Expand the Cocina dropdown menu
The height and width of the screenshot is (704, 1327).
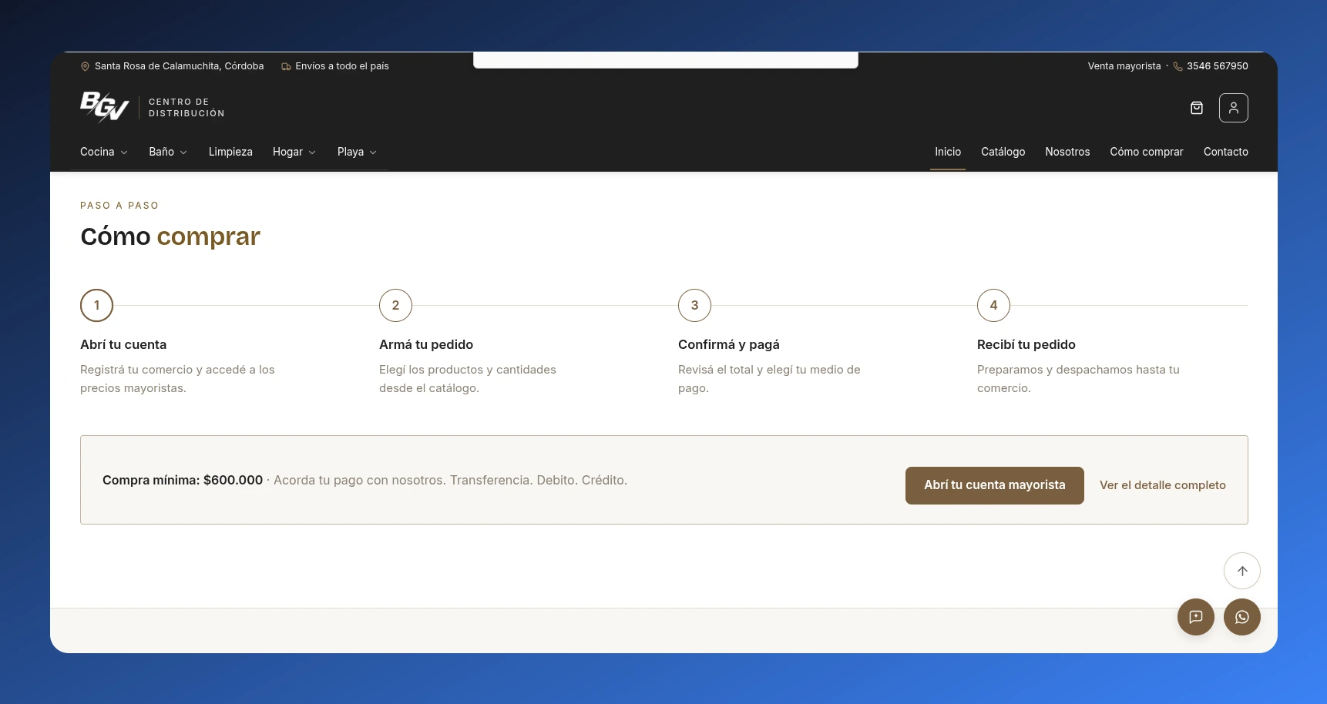104,152
